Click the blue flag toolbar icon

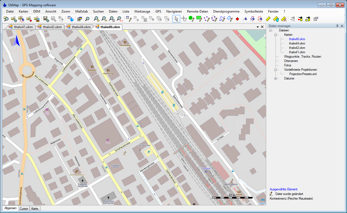245,19
